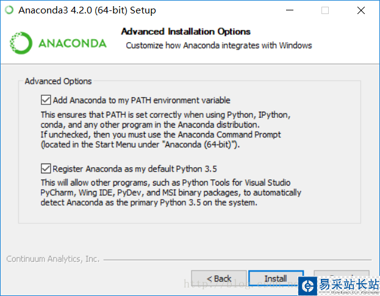Click the "Add Anaconda to my PATH environment variable" label
380x296 pixels.
coord(142,100)
